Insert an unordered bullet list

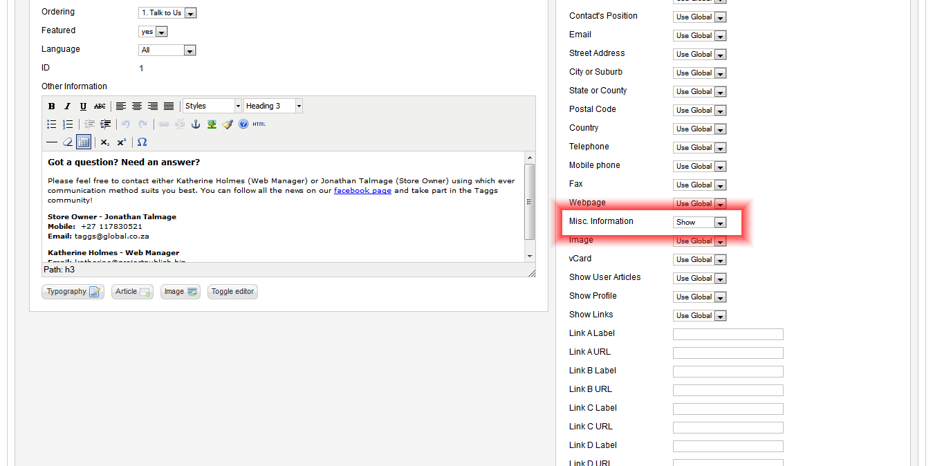pyautogui.click(x=52, y=124)
